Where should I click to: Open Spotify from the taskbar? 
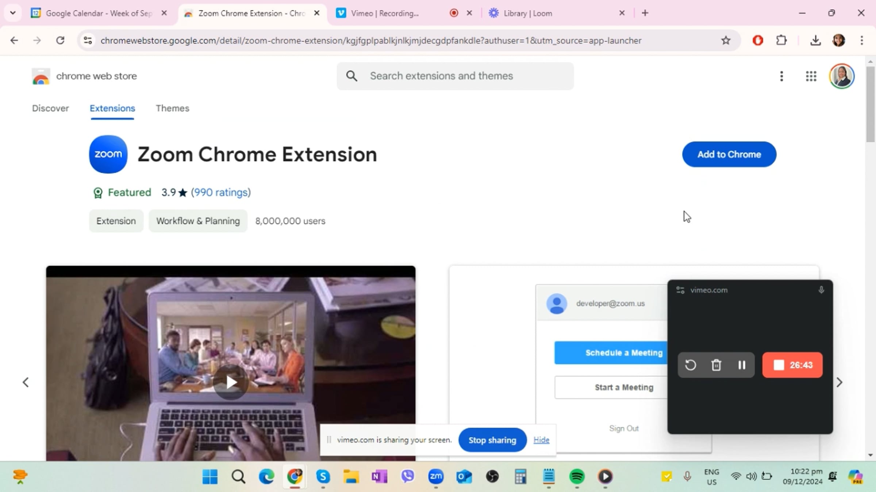(577, 476)
